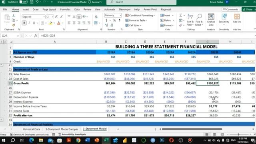256x144 pixels.
Task: Click the Format Painter brush icon
Action: click(x=14, y=25)
